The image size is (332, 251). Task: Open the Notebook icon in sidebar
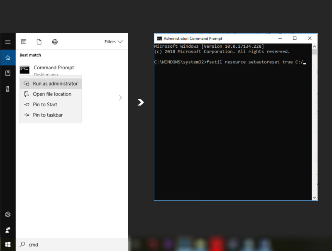click(x=7, y=73)
